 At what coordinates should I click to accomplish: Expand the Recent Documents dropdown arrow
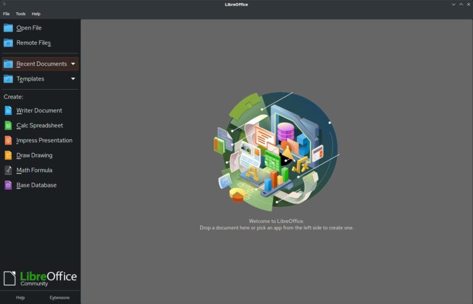tap(73, 64)
